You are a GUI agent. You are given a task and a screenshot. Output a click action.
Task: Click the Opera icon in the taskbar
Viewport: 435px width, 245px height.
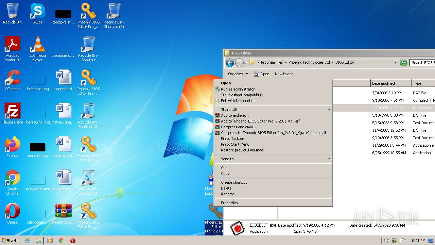73,241
